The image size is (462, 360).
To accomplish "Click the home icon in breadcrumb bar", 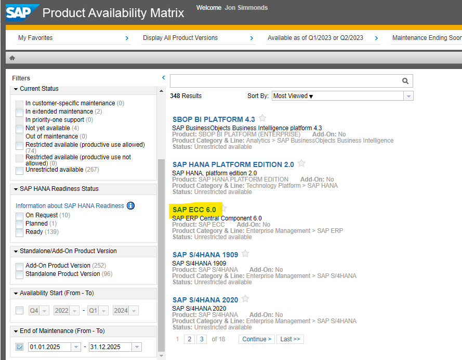I will (x=12, y=58).
